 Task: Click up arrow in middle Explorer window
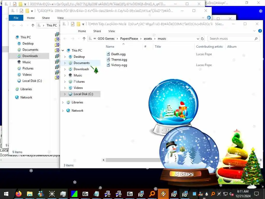[x=33, y=25]
